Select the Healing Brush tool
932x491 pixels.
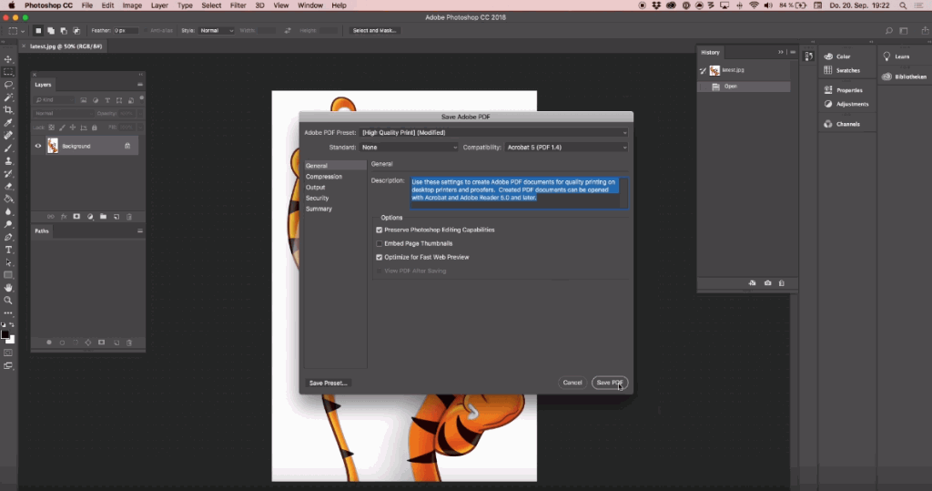pos(8,136)
